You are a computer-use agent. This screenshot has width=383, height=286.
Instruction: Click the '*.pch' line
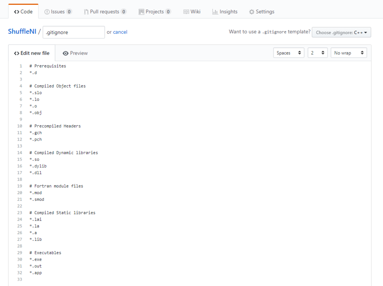coord(36,139)
